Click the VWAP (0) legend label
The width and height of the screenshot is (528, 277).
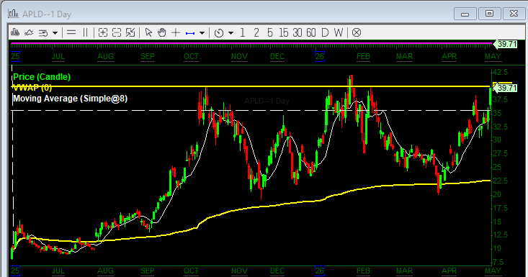coord(32,88)
